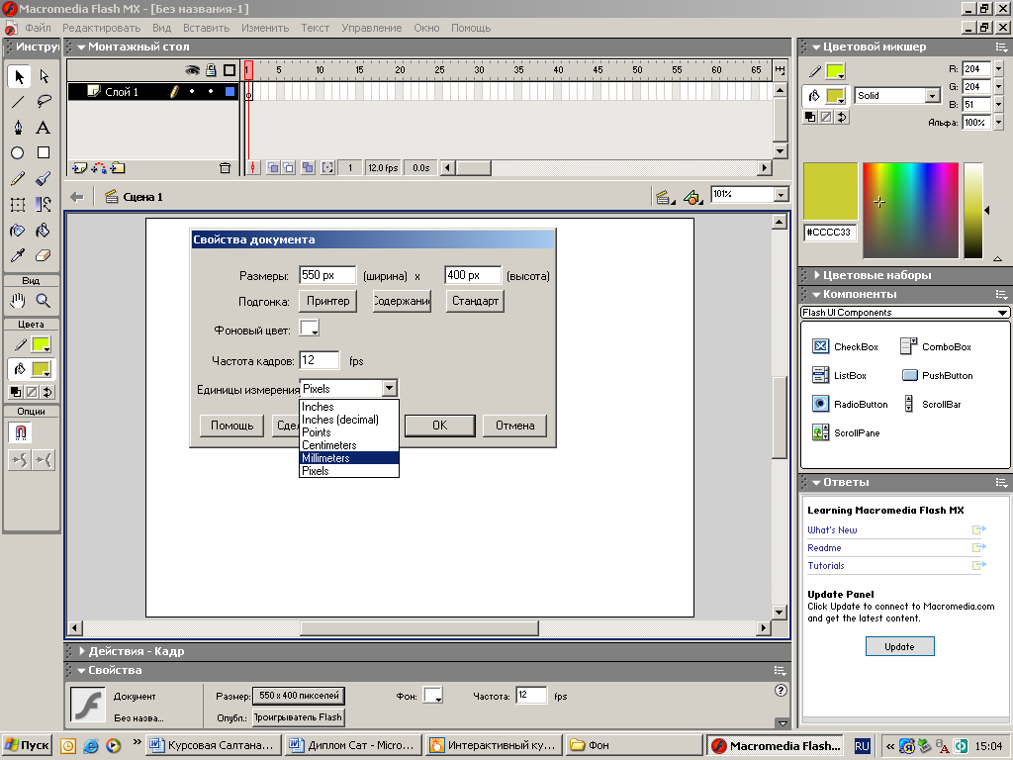Toggle lock all layers padlock icon
The height and width of the screenshot is (760, 1013).
click(211, 70)
